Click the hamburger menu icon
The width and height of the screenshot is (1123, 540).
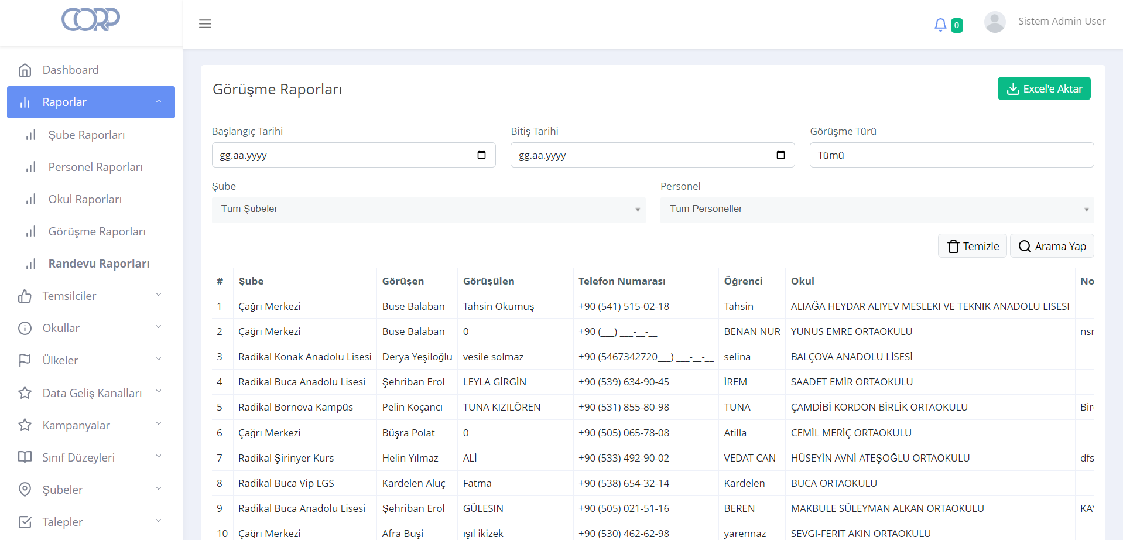coord(205,24)
